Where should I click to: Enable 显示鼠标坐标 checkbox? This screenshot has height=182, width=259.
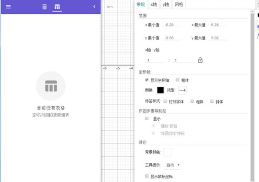pos(147,176)
